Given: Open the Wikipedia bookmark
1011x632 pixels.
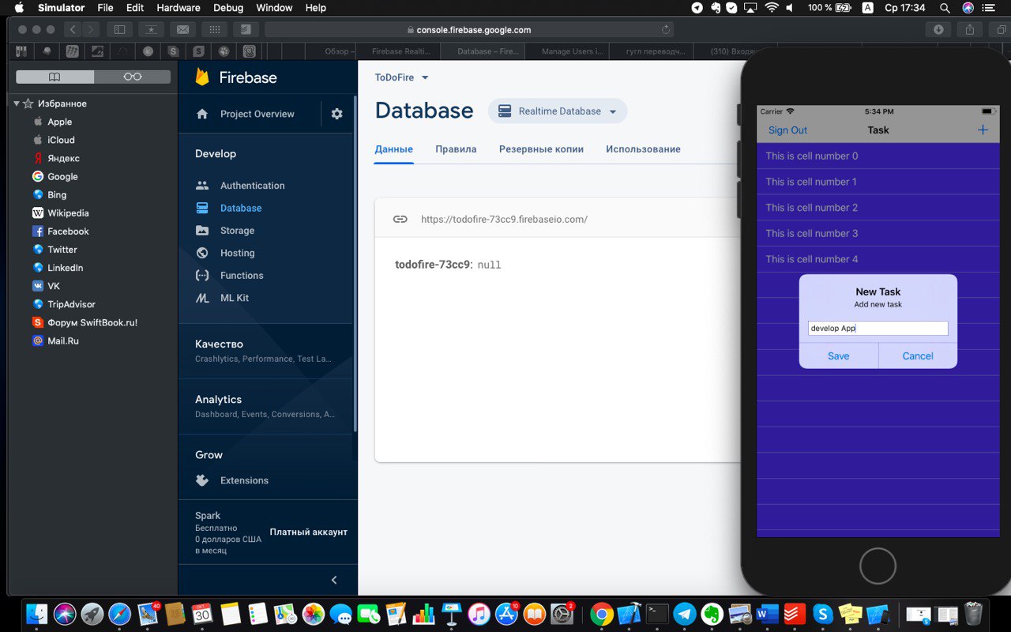Looking at the screenshot, I should pyautogui.click(x=68, y=213).
